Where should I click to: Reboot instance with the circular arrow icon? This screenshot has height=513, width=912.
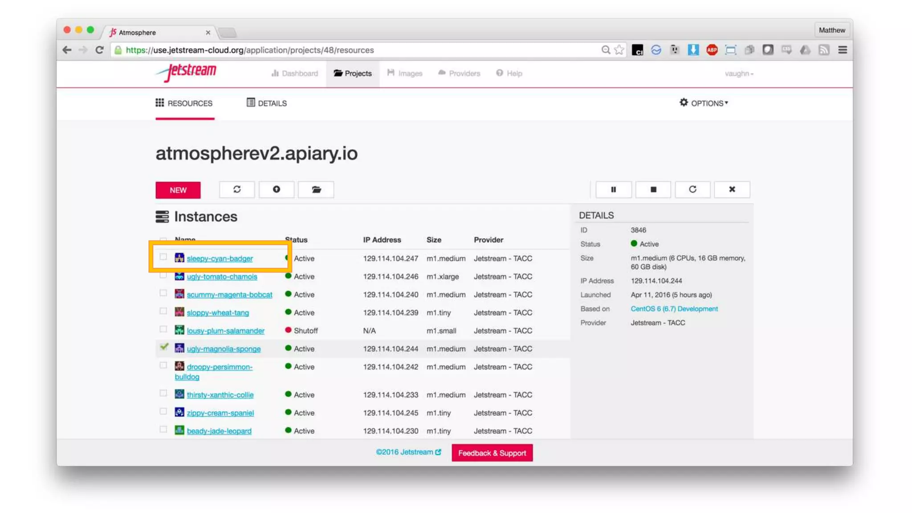click(692, 190)
